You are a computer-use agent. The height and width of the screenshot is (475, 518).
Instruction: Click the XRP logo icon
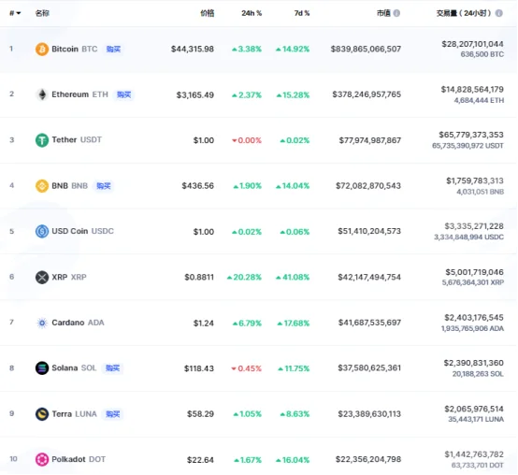click(42, 277)
